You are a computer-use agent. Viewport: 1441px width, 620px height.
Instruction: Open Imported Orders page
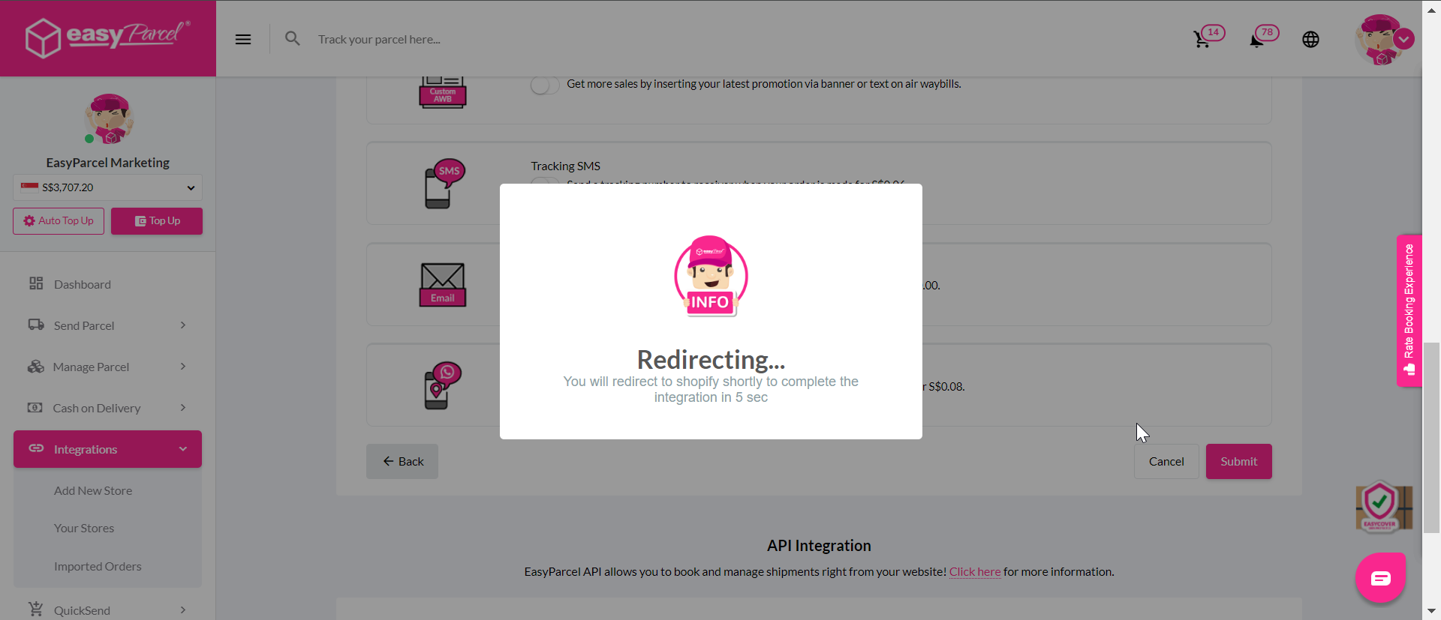[x=98, y=567]
